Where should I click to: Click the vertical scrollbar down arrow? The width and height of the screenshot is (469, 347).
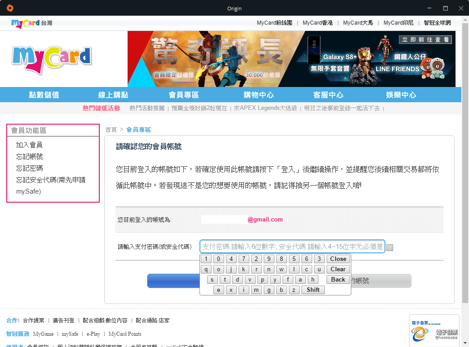(x=465, y=343)
